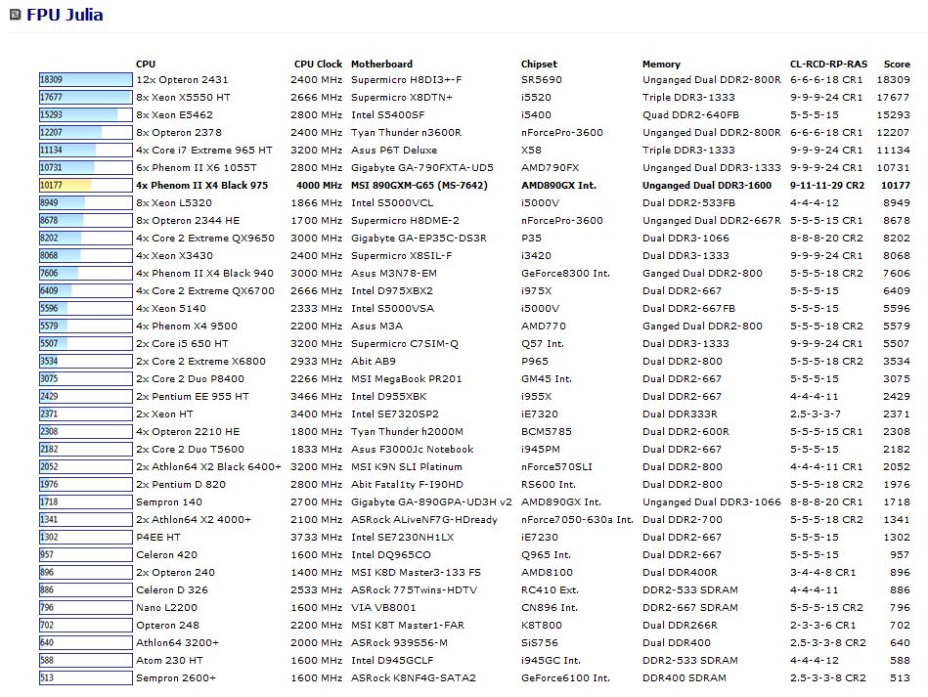Select the Motherboard column header
This screenshot has height=697, width=928.
[381, 65]
